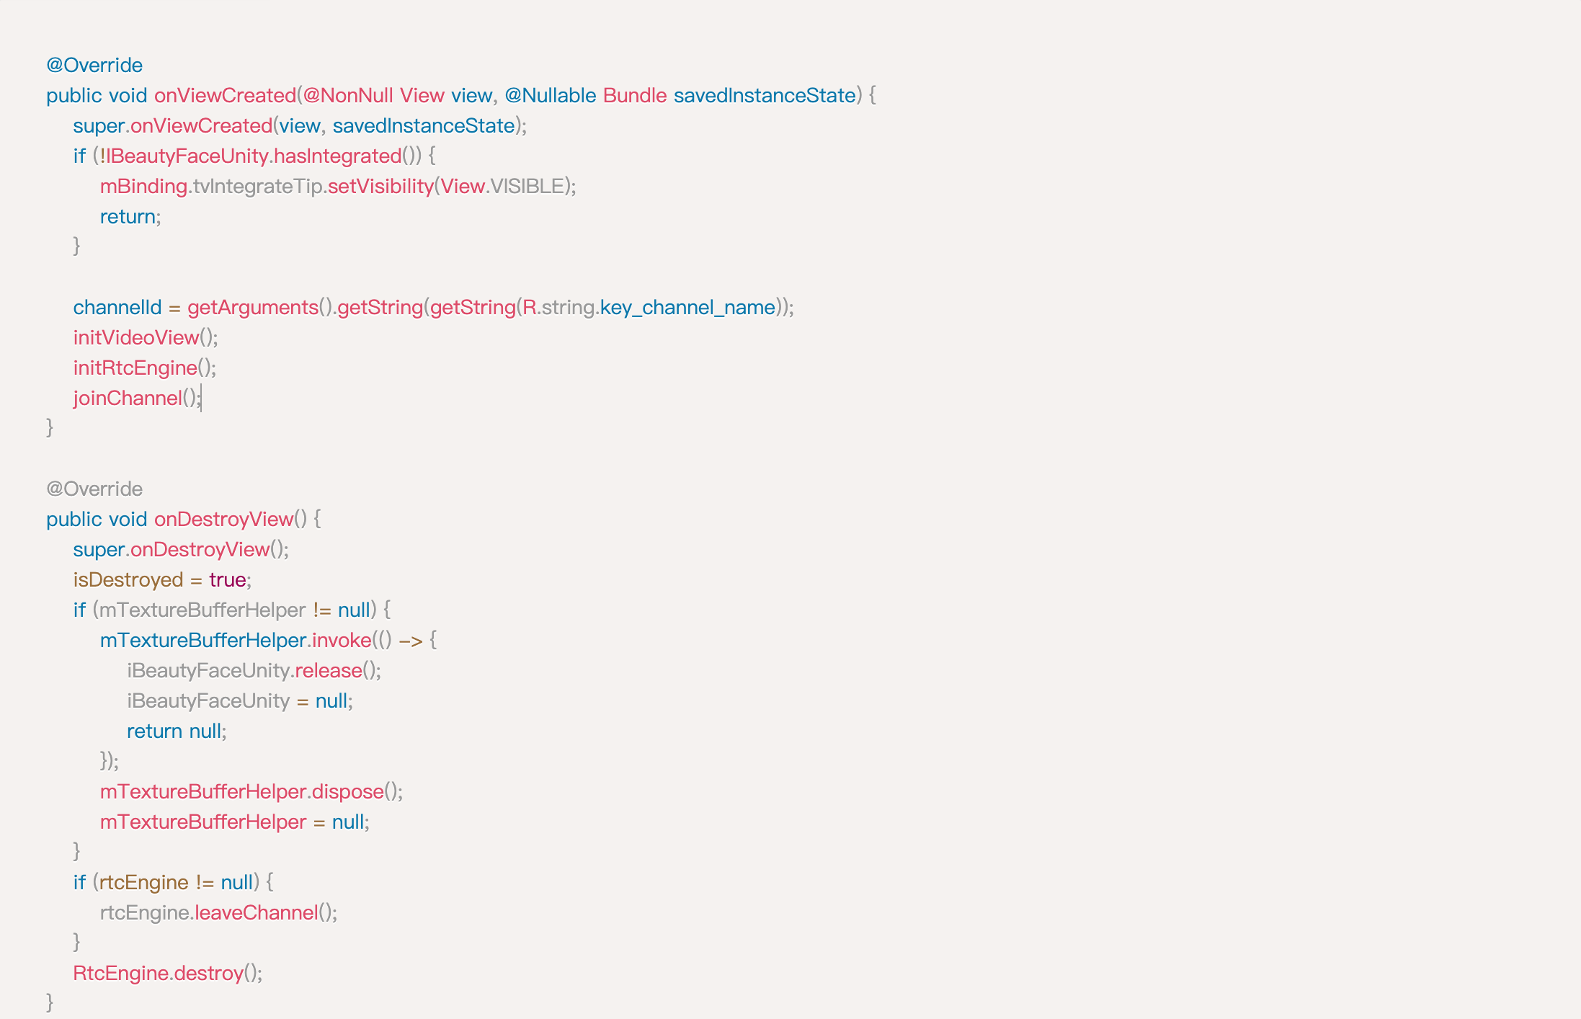Click initVideoView() call
This screenshot has height=1019, width=1581.
pos(146,337)
